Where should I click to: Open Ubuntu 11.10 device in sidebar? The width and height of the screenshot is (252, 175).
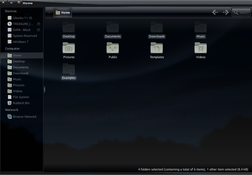22,18
